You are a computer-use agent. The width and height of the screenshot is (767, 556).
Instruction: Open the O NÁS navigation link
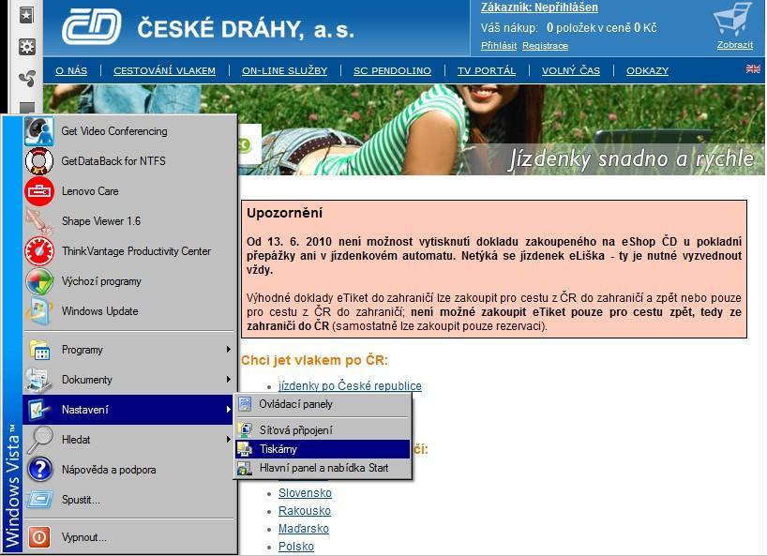point(71,70)
